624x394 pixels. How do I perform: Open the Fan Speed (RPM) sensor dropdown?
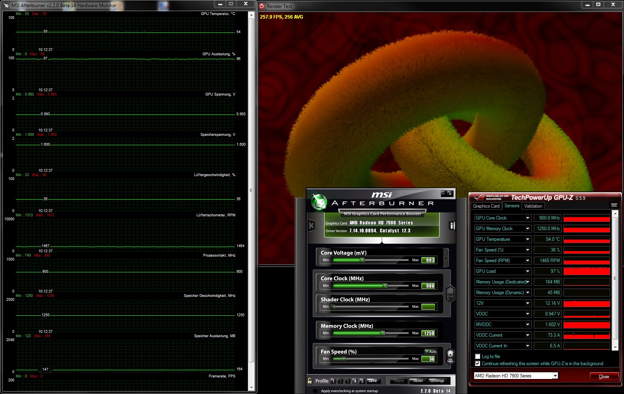[x=528, y=261]
